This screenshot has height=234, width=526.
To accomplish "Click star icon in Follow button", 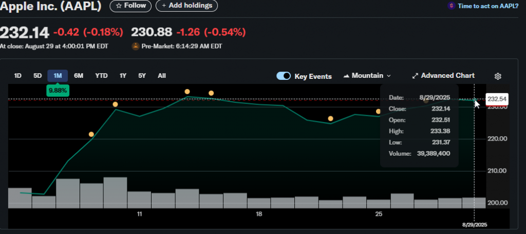I will tap(119, 6).
